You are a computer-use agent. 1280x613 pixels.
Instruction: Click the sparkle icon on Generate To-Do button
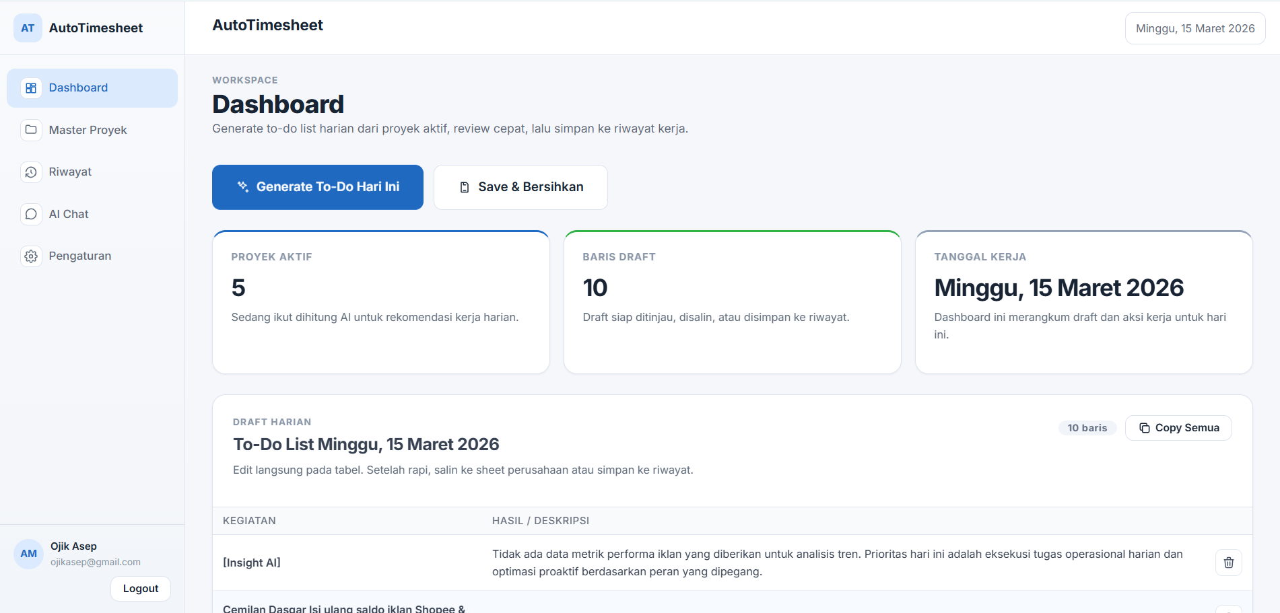click(243, 186)
